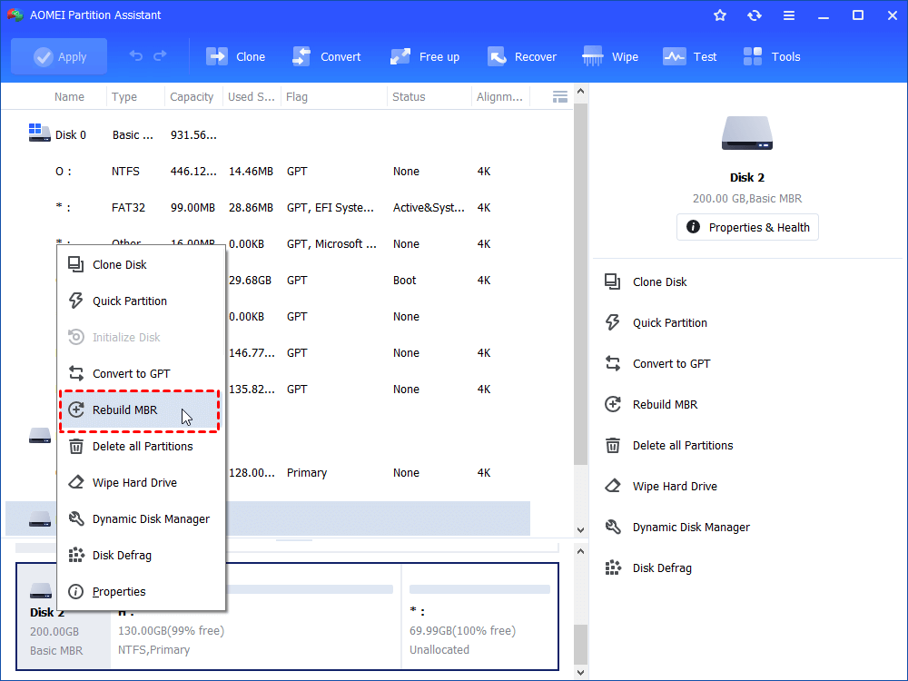Viewport: 908px width, 681px height.
Task: Open the Recover toolbar option
Action: tap(522, 56)
